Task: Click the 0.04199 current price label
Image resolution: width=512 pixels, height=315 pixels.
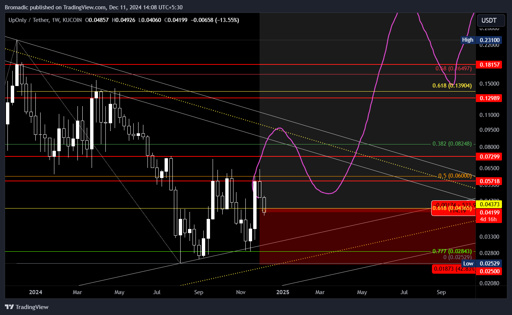Action: click(489, 213)
